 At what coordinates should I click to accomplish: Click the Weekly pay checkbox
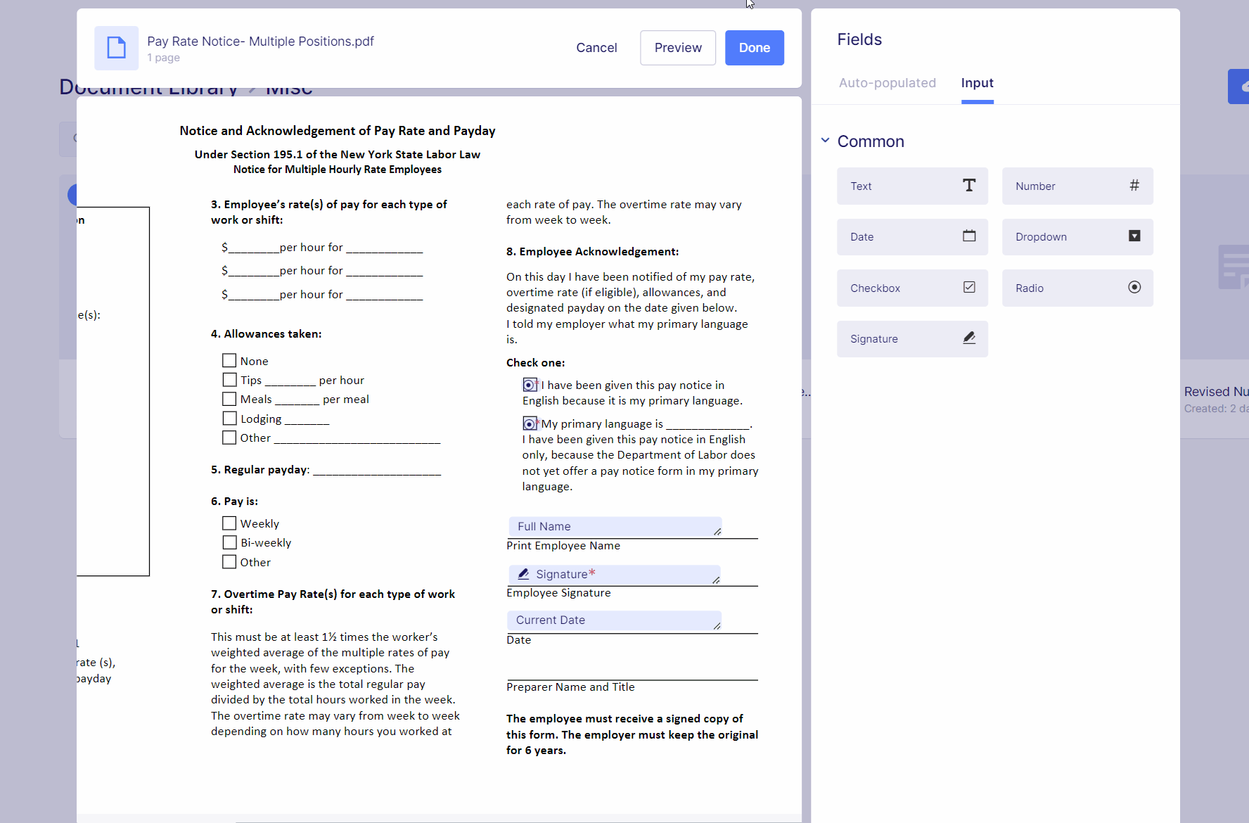[x=229, y=523]
